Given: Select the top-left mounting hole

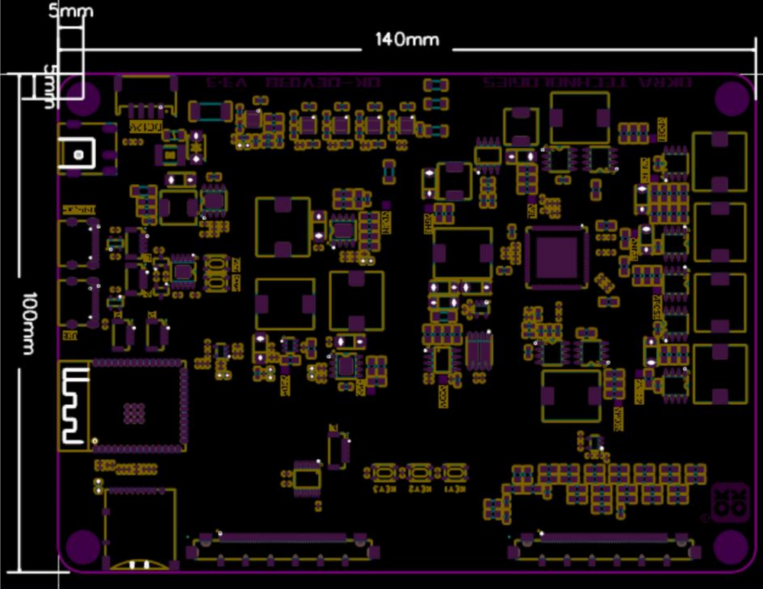Looking at the screenshot, I should pyautogui.click(x=82, y=99).
